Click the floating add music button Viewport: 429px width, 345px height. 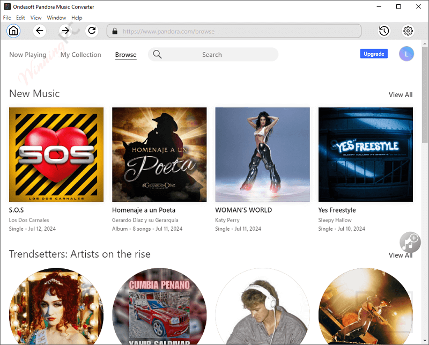click(410, 242)
